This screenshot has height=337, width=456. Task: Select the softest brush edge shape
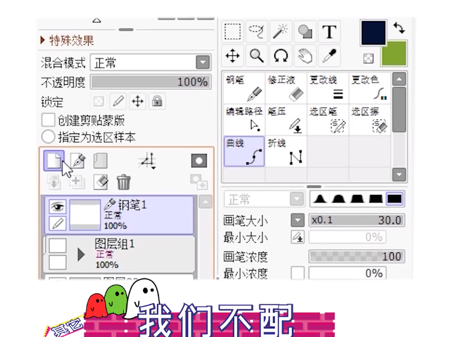pos(320,199)
